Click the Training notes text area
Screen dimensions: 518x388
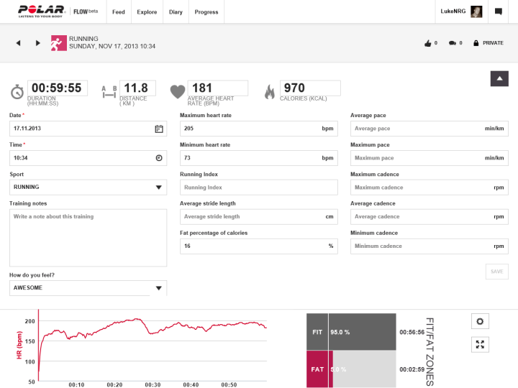[x=88, y=238]
